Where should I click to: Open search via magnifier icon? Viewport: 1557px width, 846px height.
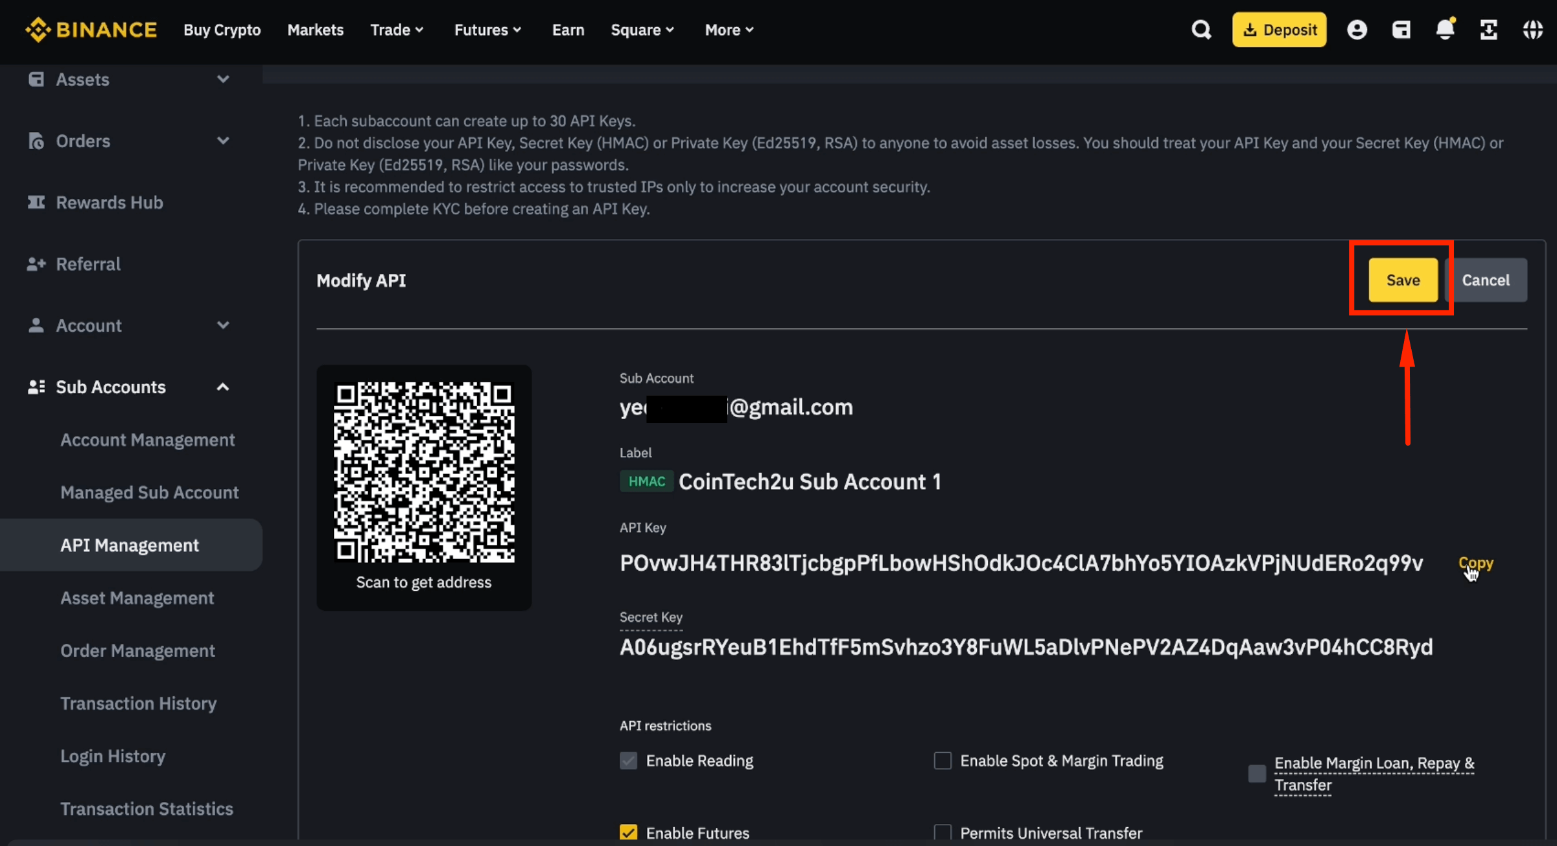pyautogui.click(x=1201, y=30)
